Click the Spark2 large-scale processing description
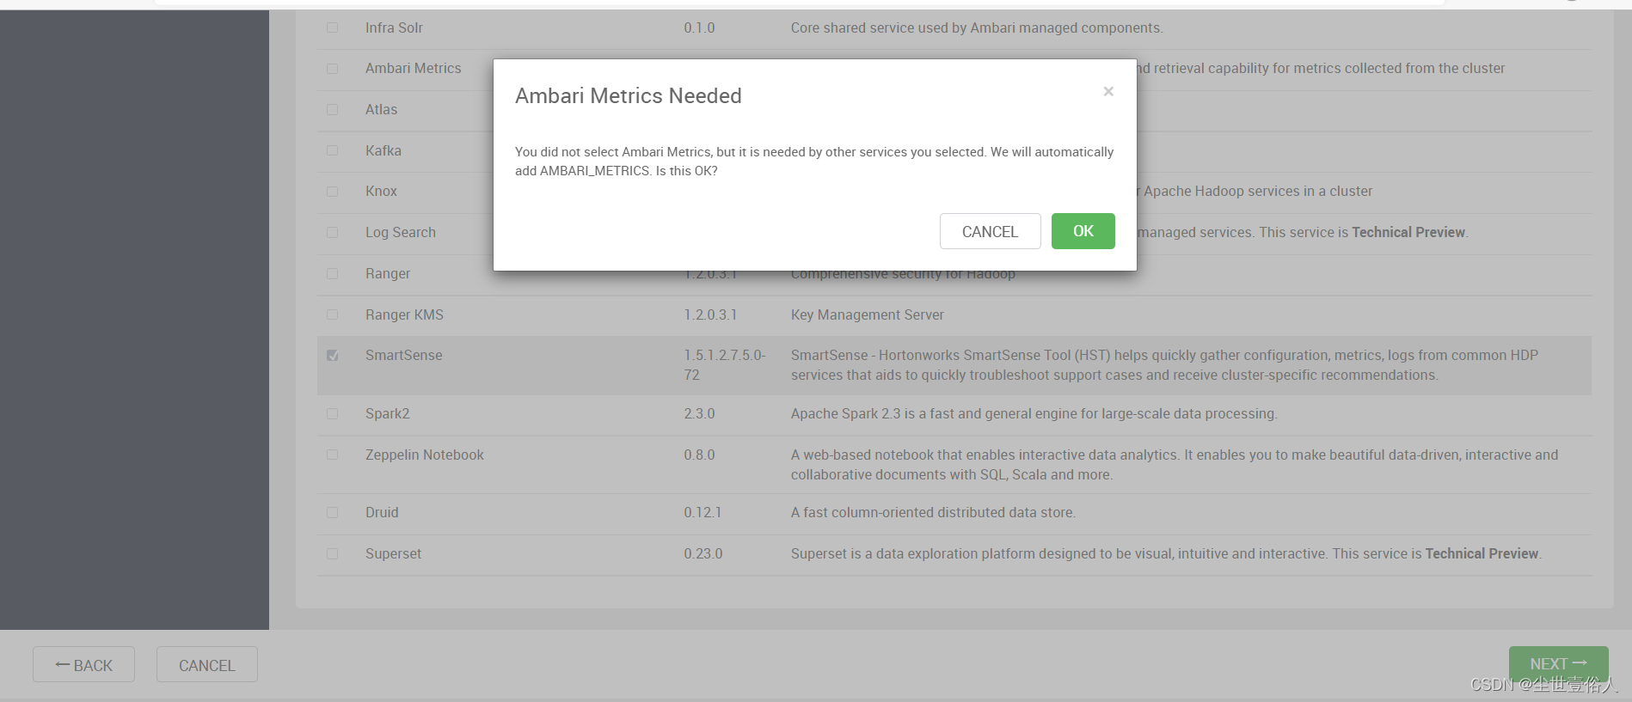Screen dimensions: 1632x702 (x=1034, y=413)
